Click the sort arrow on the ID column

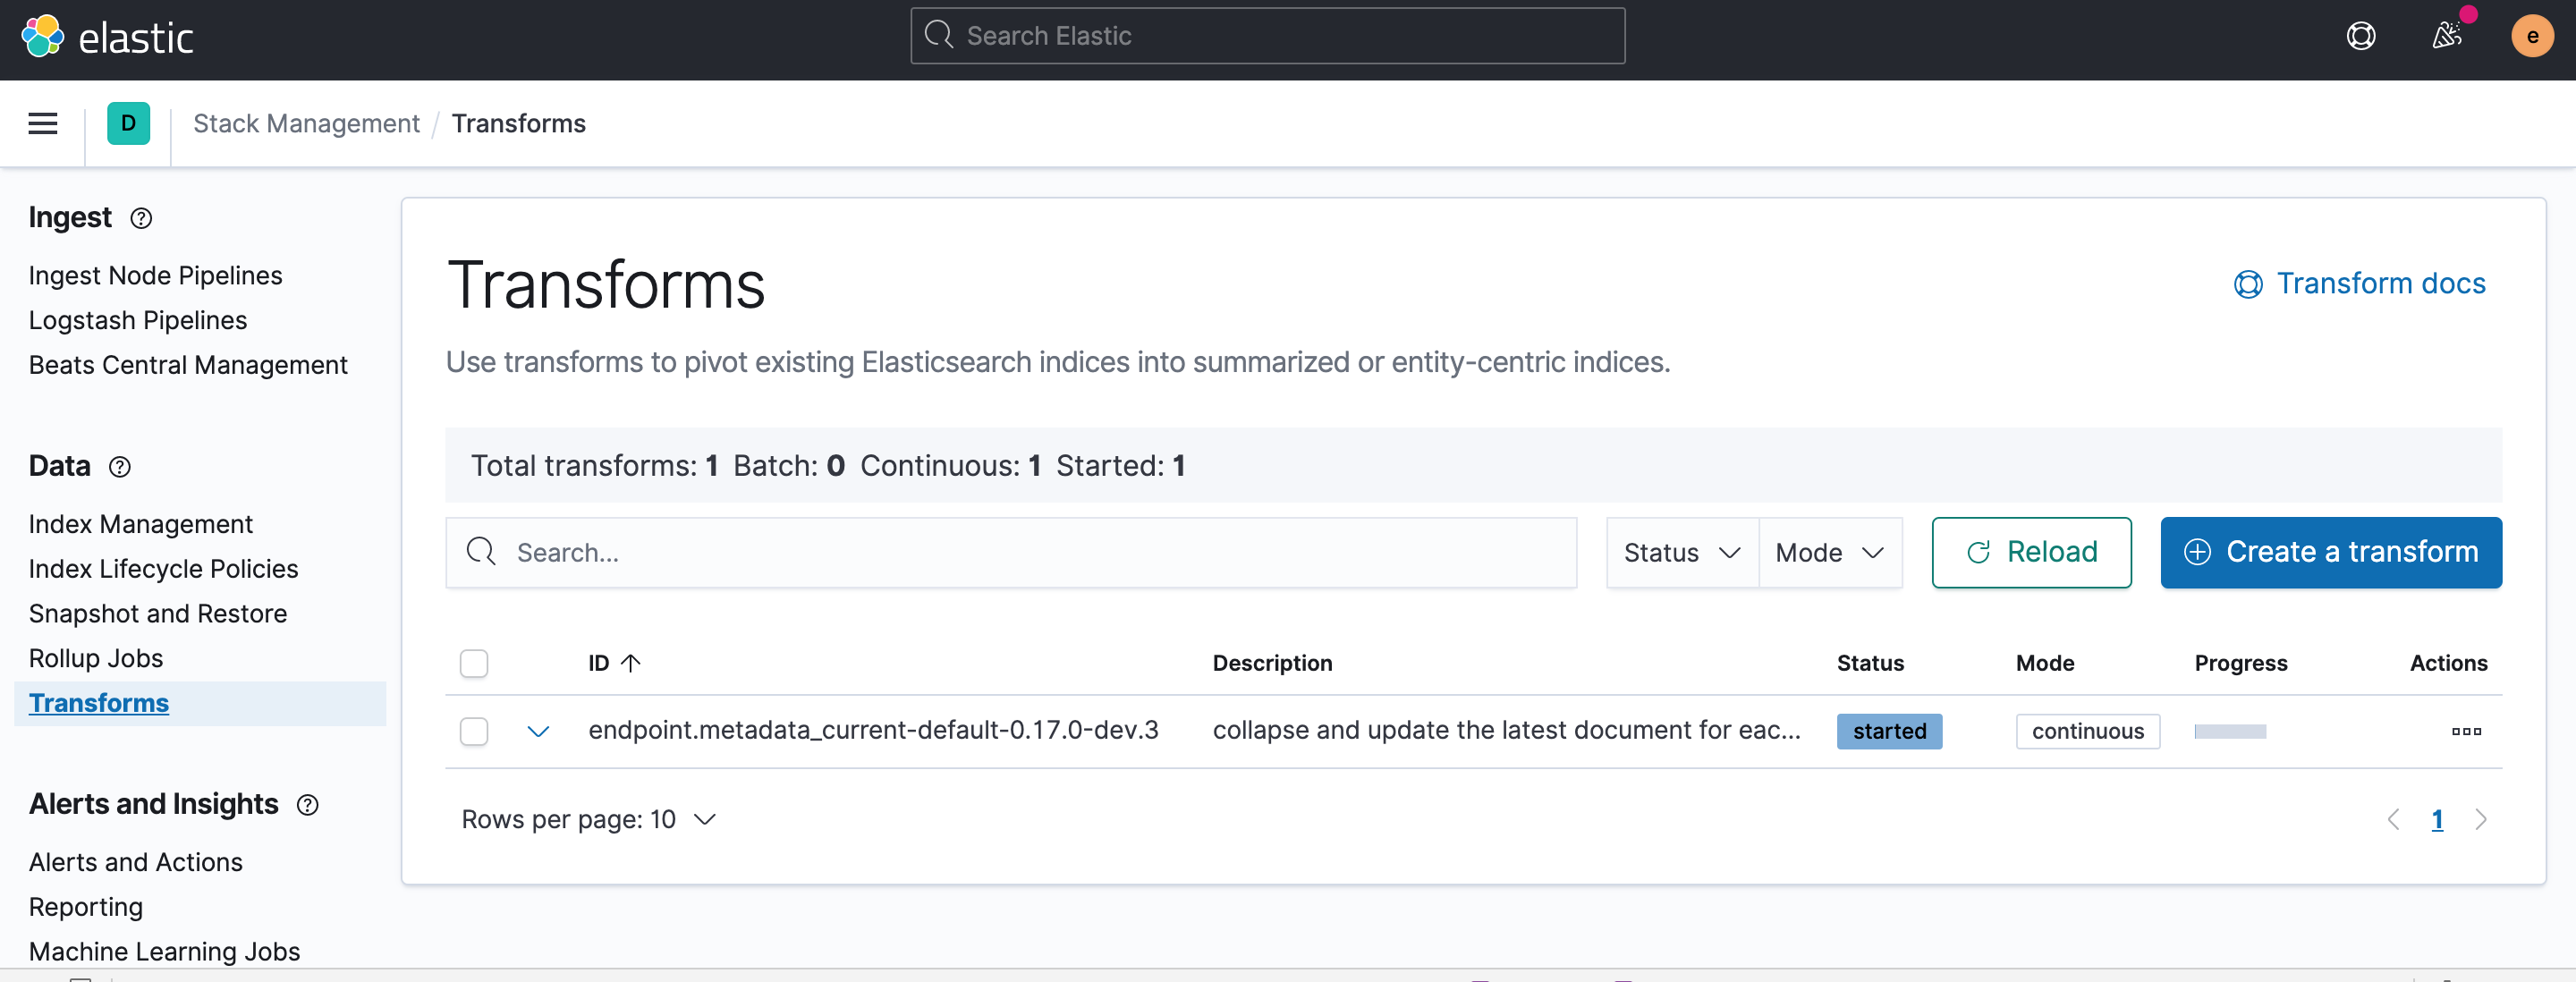630,663
